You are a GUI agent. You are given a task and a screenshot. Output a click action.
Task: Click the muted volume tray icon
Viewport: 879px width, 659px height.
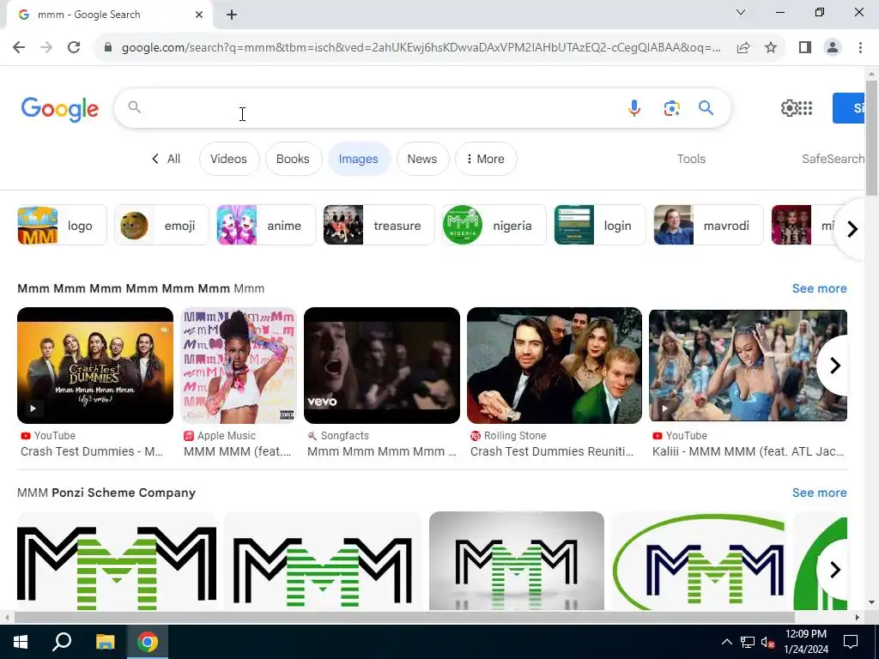pyautogui.click(x=767, y=642)
